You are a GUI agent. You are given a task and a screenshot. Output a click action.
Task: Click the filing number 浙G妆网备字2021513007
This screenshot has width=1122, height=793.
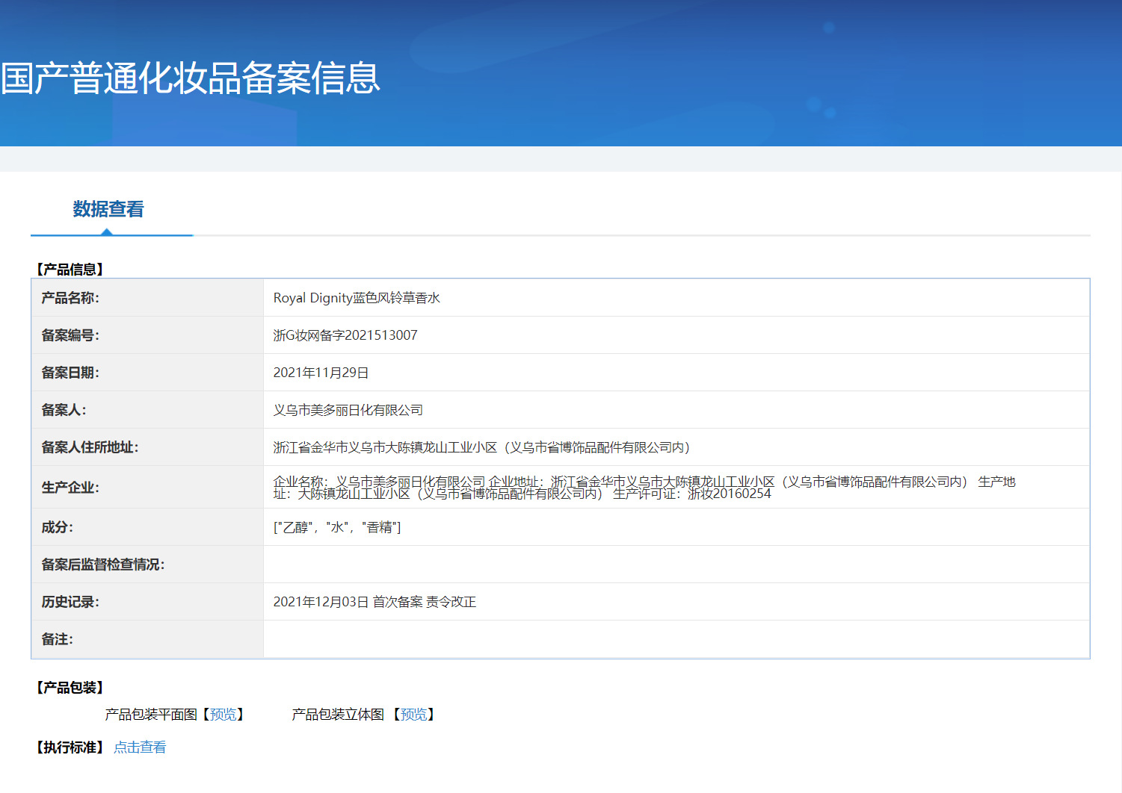point(345,335)
